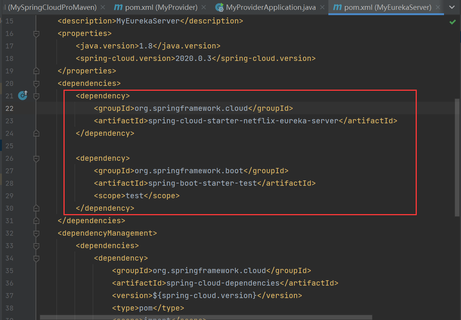Fold marker at line 30 closing dependency
This screenshot has width=461, height=320.
36,208
